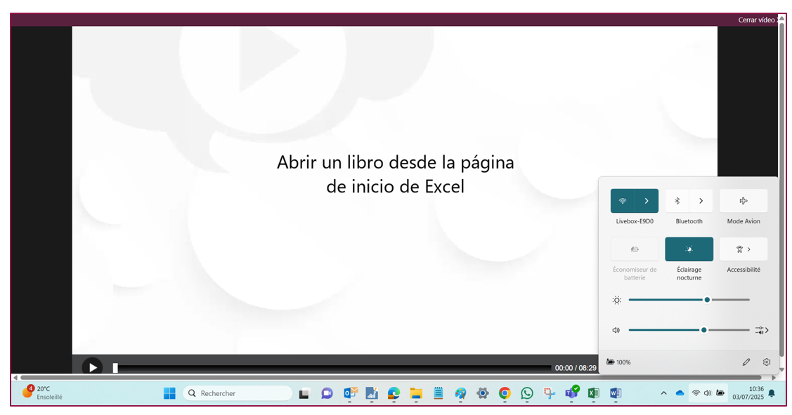Toggle Livebox-E9D0 Wi-Fi button
This screenshot has height=415, width=792.
point(623,201)
